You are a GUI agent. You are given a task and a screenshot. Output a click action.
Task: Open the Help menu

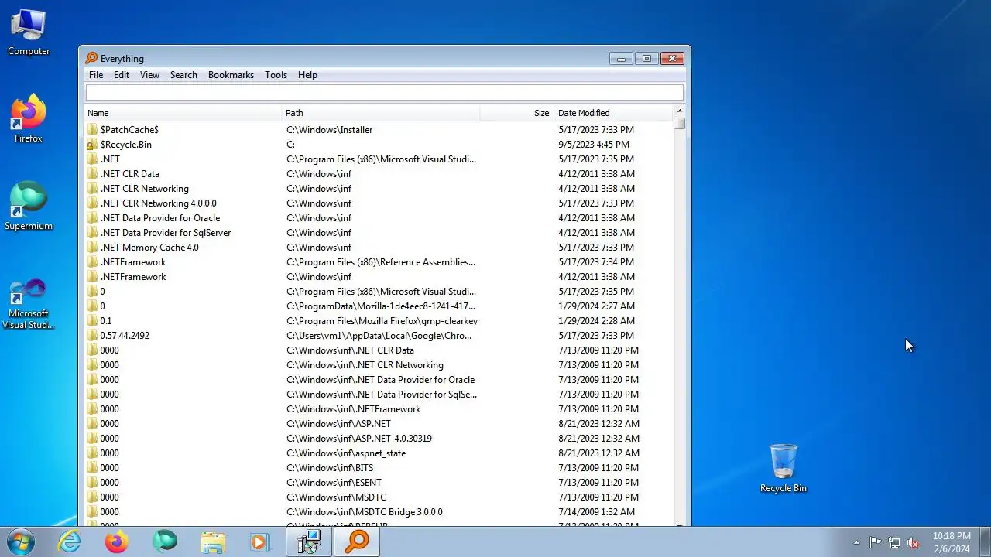(x=307, y=75)
